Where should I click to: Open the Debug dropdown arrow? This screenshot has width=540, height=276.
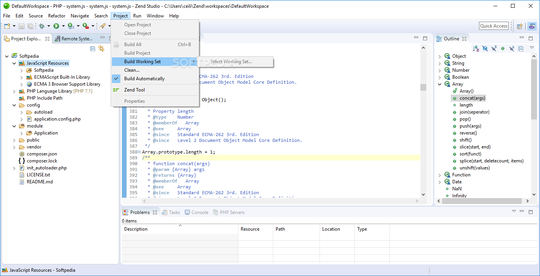49,26
